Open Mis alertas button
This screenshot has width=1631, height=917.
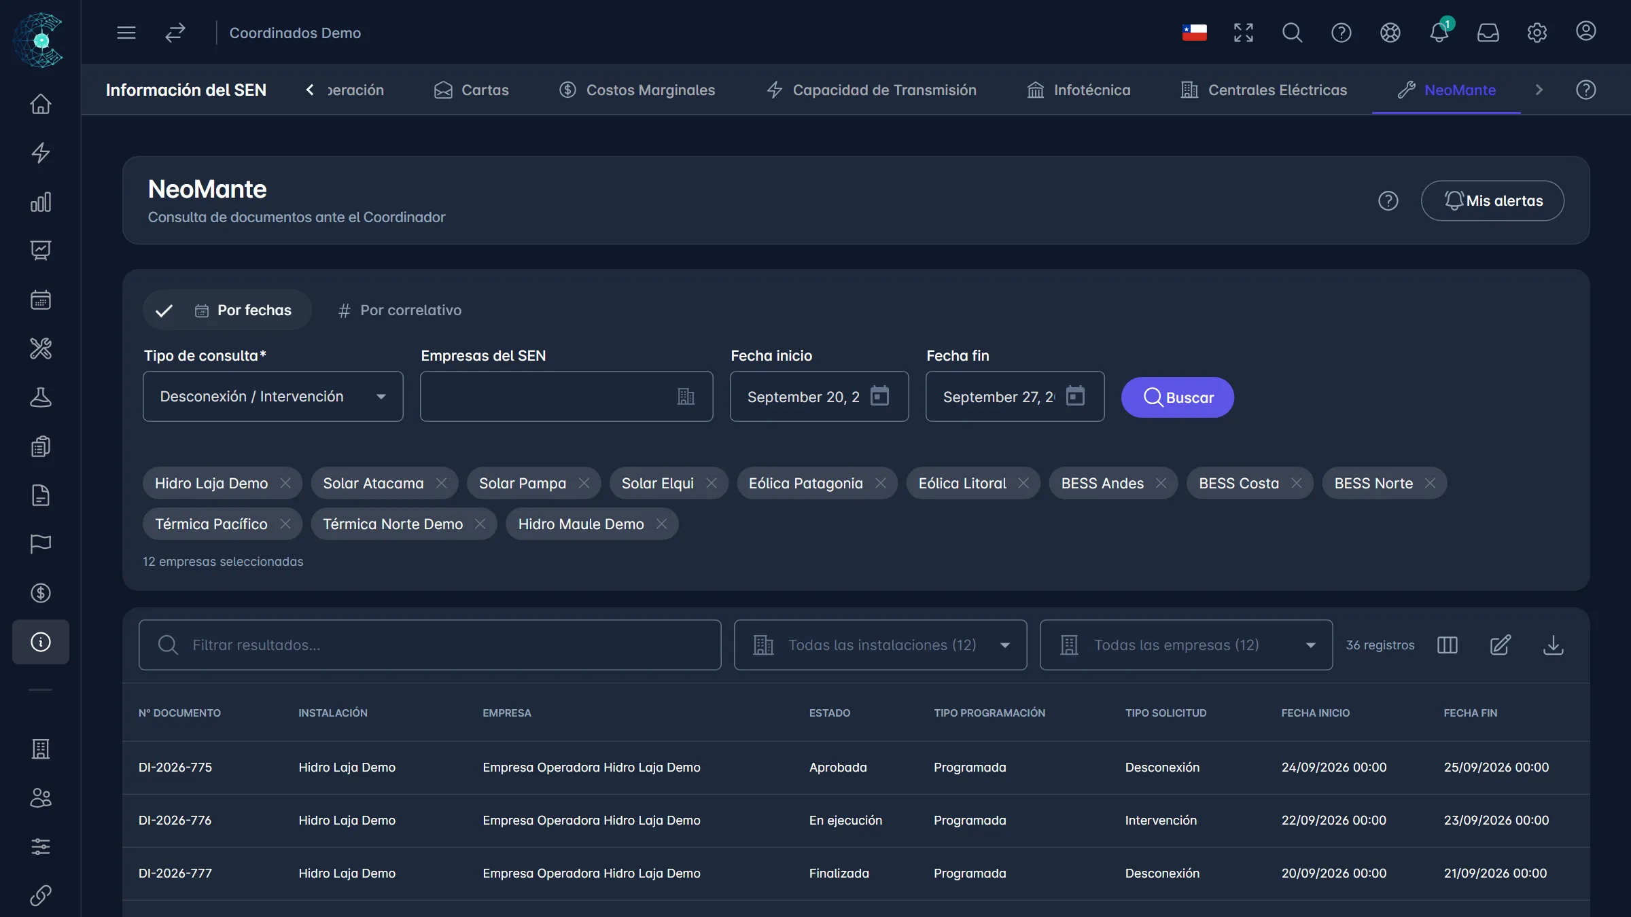pyautogui.click(x=1492, y=200)
